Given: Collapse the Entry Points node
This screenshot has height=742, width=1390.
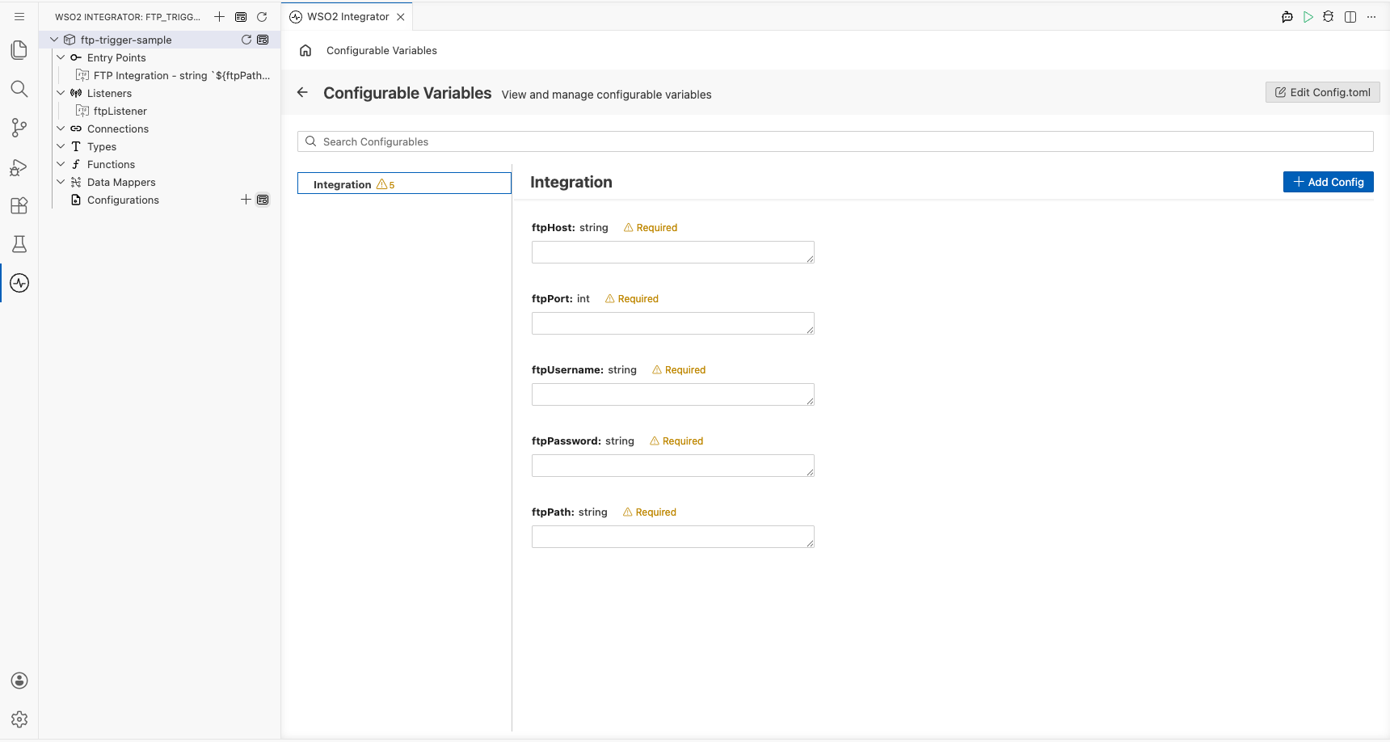Looking at the screenshot, I should (61, 57).
